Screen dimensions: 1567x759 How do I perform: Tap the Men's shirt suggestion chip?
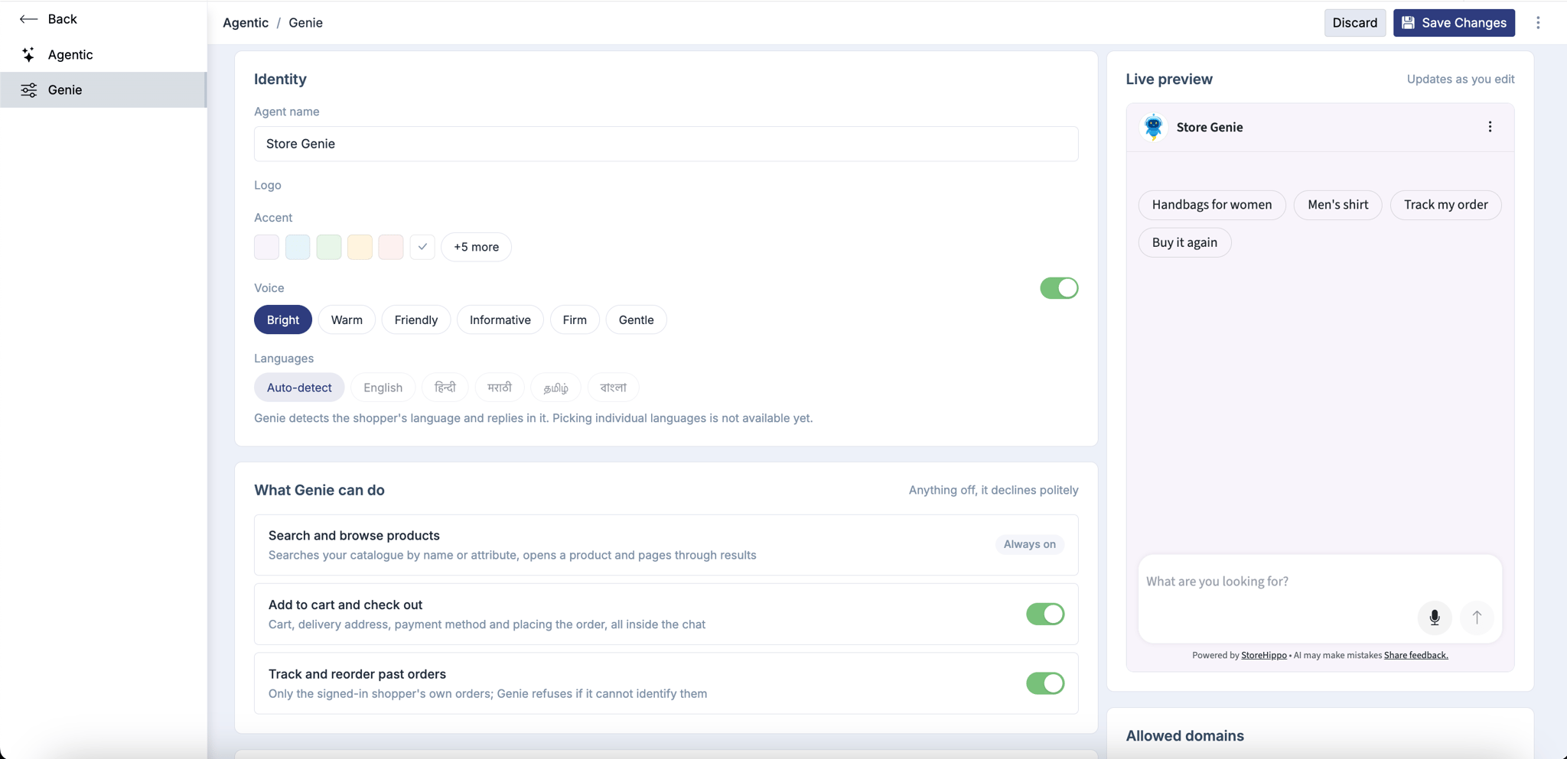(1338, 205)
